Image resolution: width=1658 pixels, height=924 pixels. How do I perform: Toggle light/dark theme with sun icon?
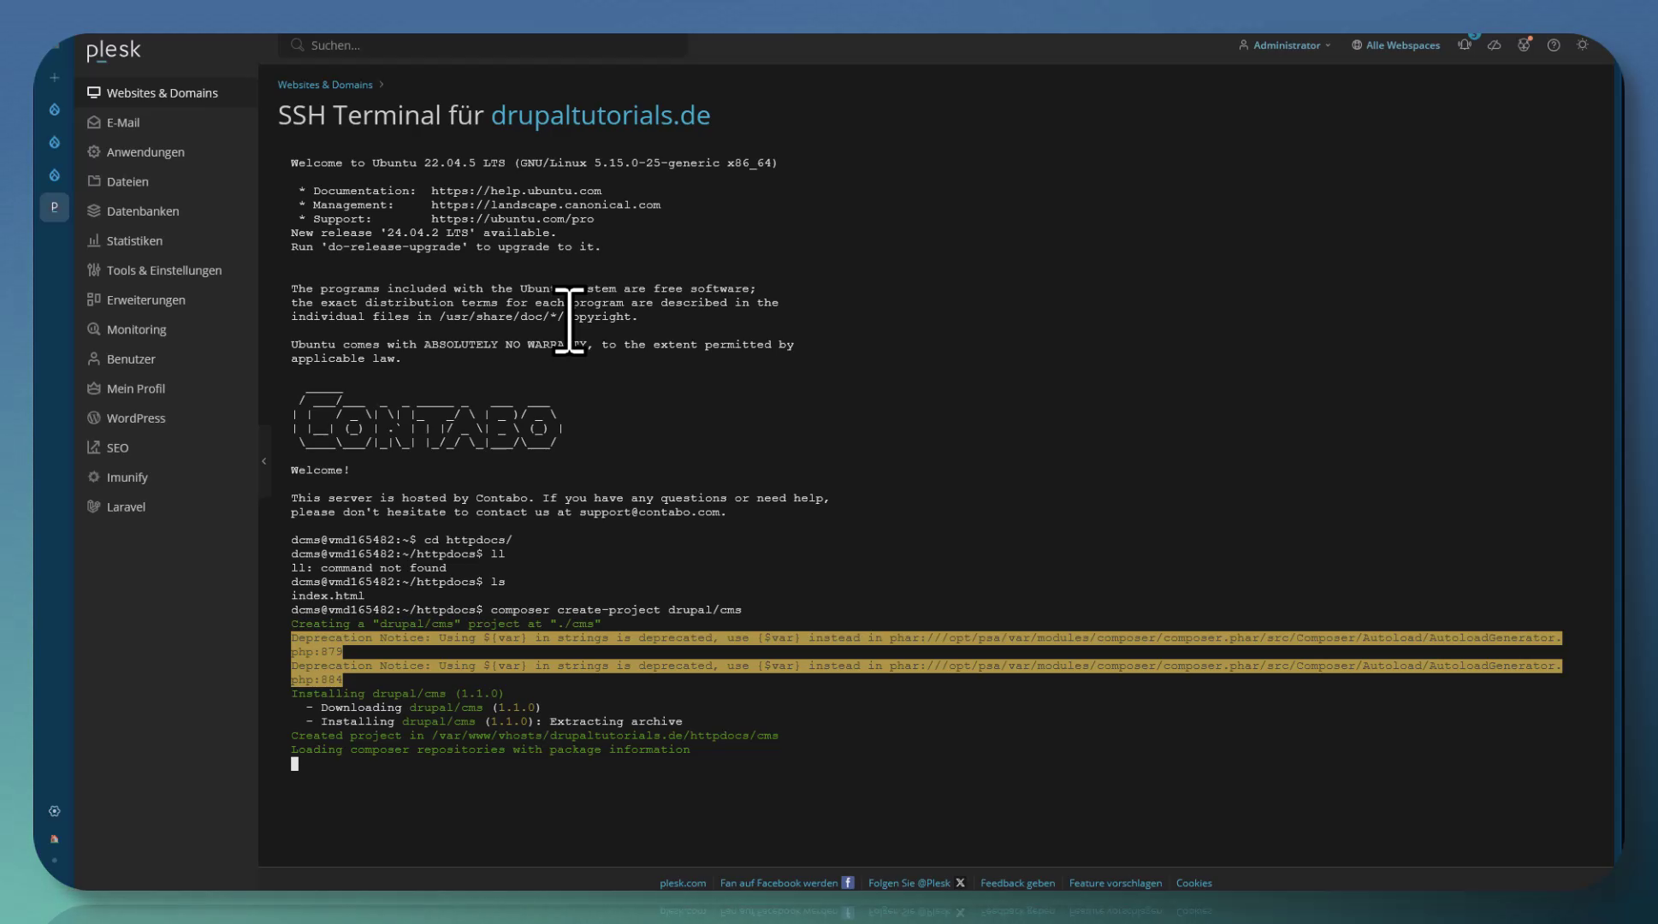(1583, 45)
